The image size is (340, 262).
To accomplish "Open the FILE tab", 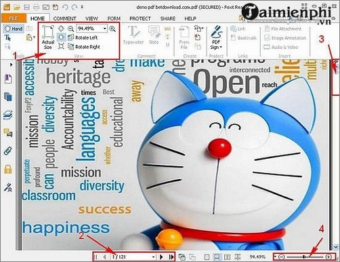I will pyautogui.click(x=14, y=18).
